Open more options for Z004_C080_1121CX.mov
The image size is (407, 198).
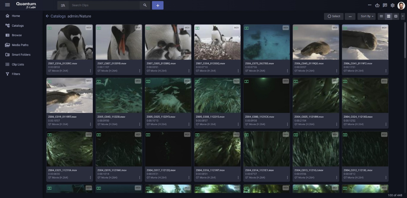(287, 124)
